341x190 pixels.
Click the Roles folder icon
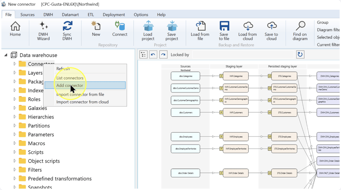pyautogui.click(x=22, y=99)
